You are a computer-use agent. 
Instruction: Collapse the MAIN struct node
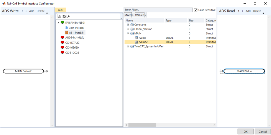pyautogui.click(x=128, y=33)
